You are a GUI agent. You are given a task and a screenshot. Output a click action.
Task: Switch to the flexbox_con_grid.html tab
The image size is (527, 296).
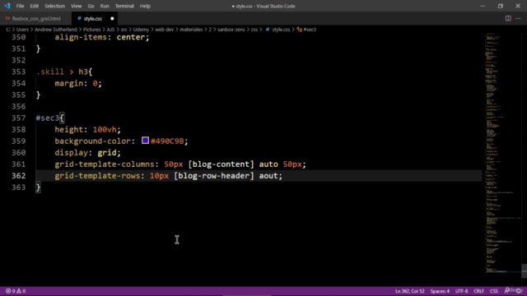click(x=35, y=18)
